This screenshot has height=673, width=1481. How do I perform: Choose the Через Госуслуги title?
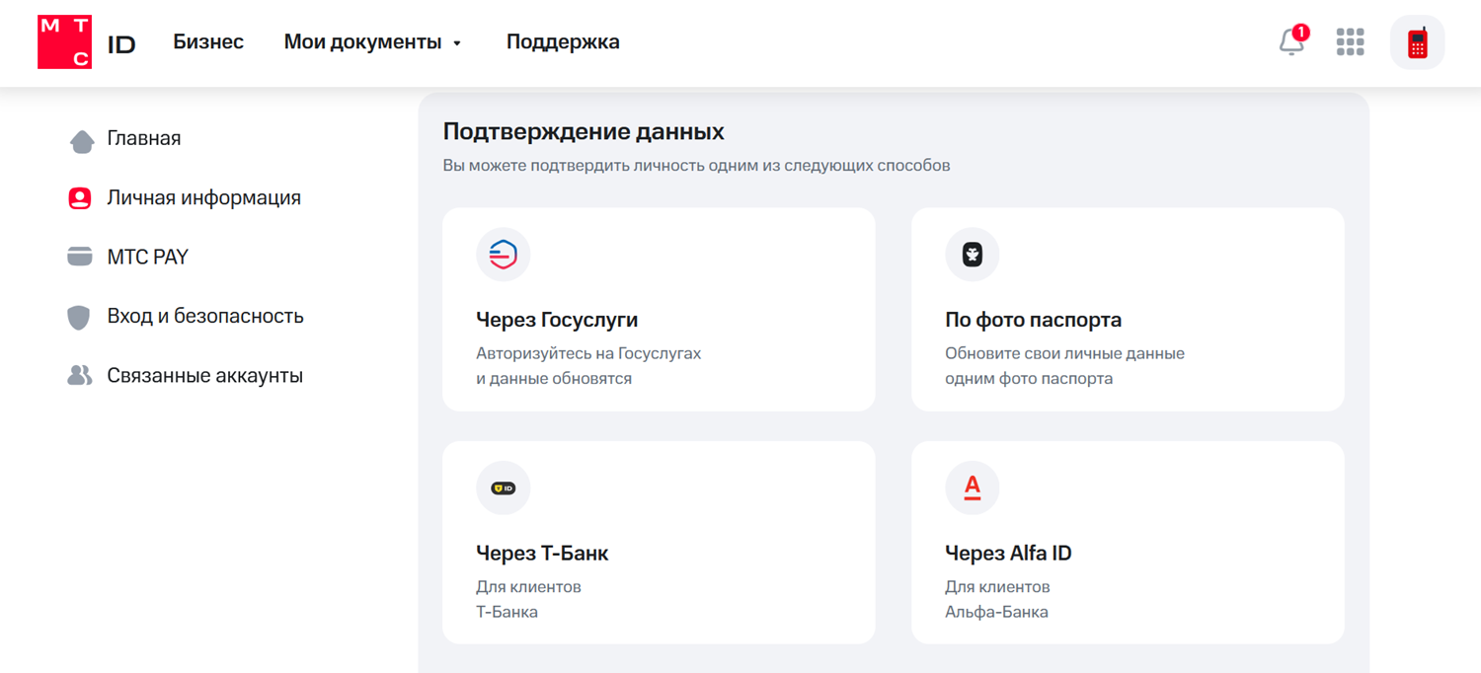click(557, 320)
